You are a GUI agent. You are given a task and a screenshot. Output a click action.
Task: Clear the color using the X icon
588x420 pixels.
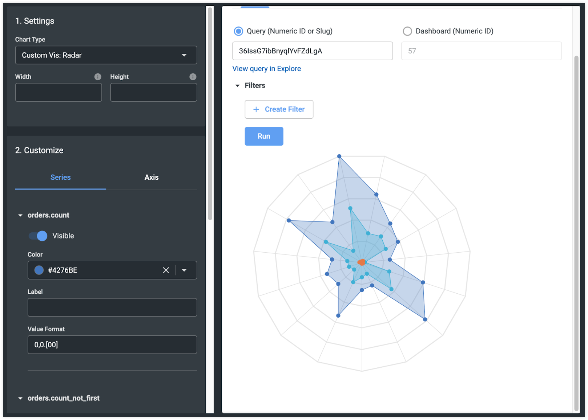(166, 270)
